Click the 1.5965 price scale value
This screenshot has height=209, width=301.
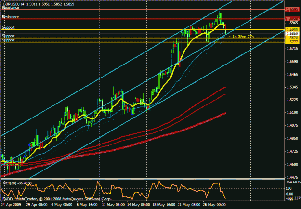pyautogui.click(x=292, y=23)
